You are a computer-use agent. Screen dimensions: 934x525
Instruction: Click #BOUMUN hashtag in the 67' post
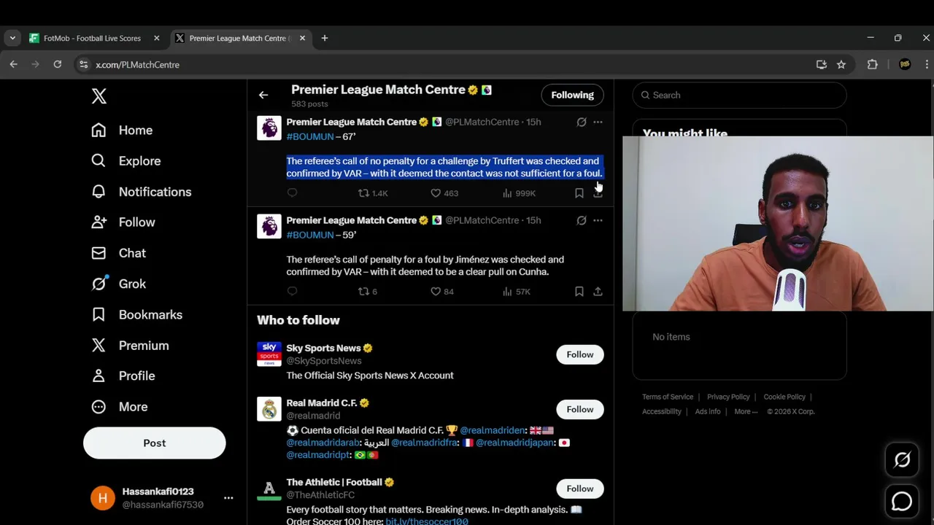pos(310,136)
